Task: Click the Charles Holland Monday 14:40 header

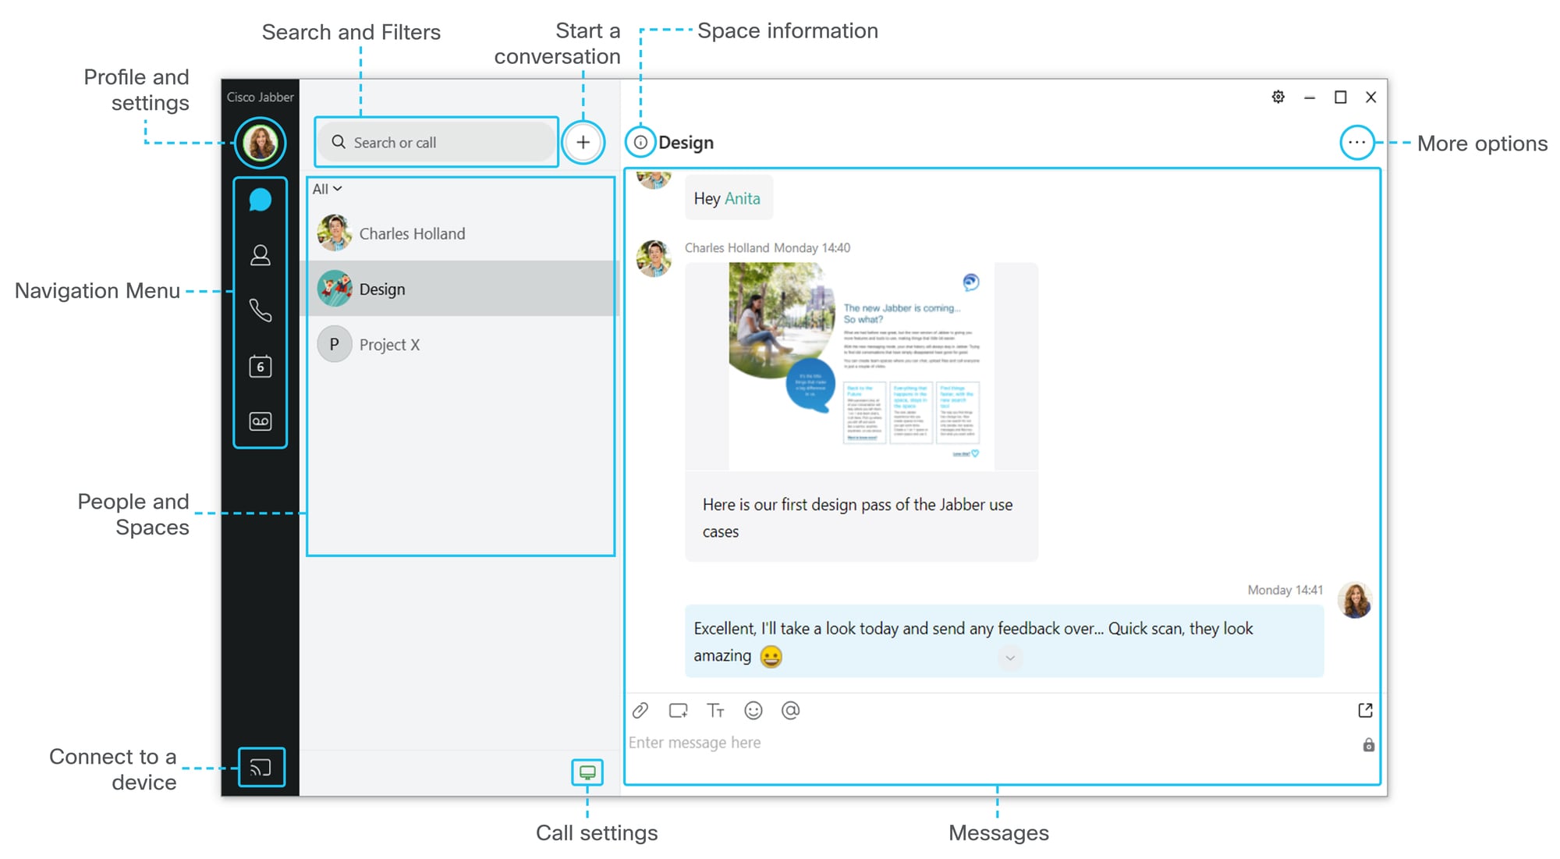Action: (x=768, y=248)
